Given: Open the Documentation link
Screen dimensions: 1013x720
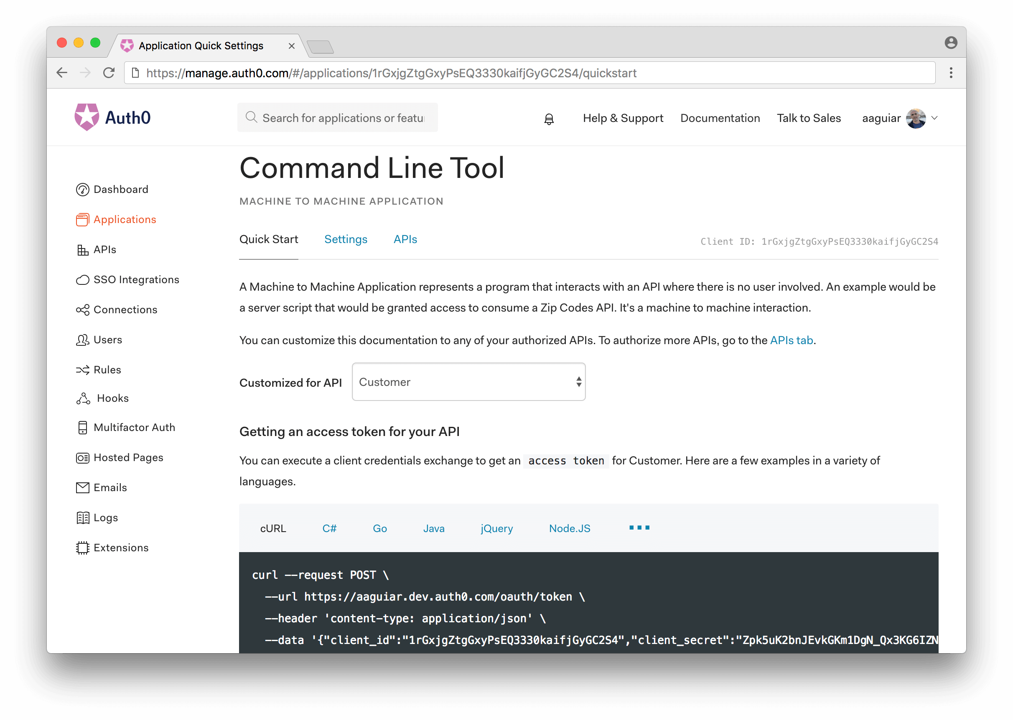Looking at the screenshot, I should point(720,118).
